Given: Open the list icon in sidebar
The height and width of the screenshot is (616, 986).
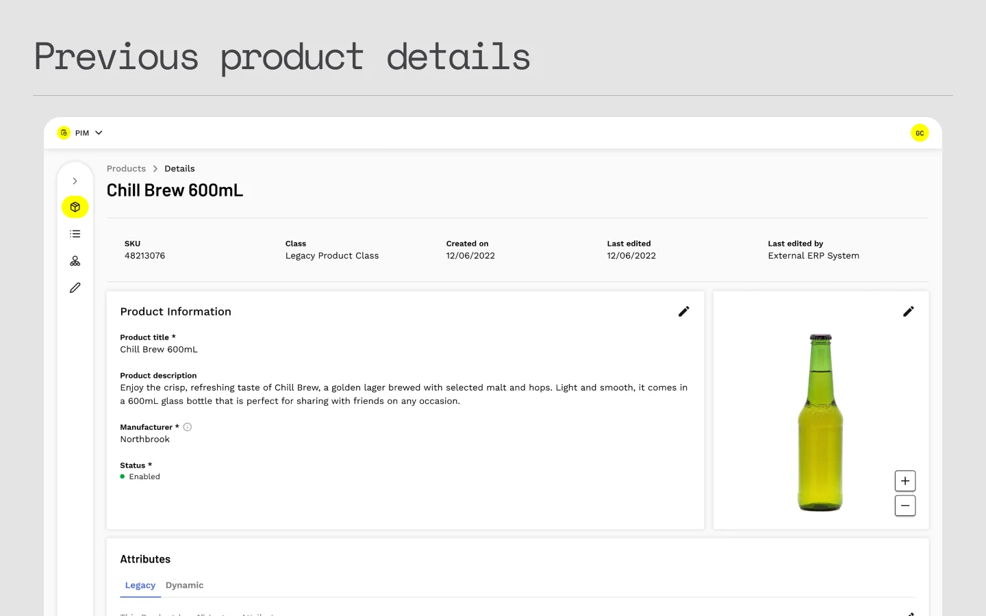Looking at the screenshot, I should [x=75, y=234].
